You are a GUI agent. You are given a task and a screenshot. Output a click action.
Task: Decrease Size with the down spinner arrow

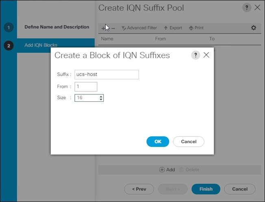click(101, 99)
